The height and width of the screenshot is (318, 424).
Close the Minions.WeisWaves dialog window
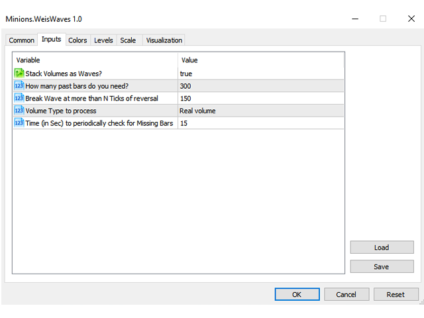tap(411, 19)
